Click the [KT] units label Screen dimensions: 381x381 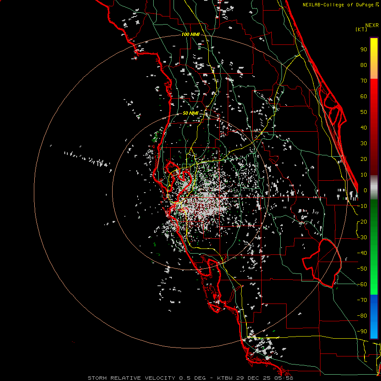click(x=362, y=29)
